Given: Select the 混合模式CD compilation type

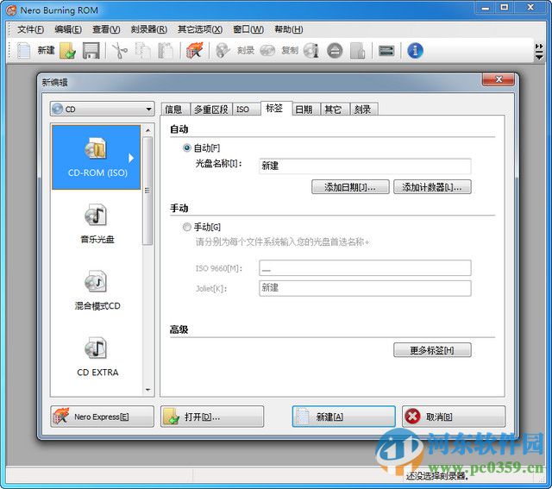Looking at the screenshot, I should pos(97,290).
